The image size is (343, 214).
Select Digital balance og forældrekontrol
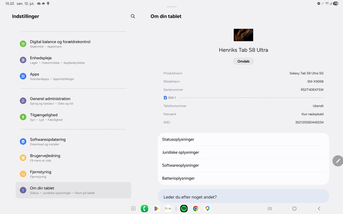(73, 44)
